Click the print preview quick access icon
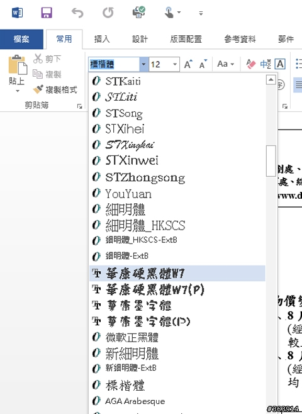Viewport: 302px width, 414px height. click(138, 12)
